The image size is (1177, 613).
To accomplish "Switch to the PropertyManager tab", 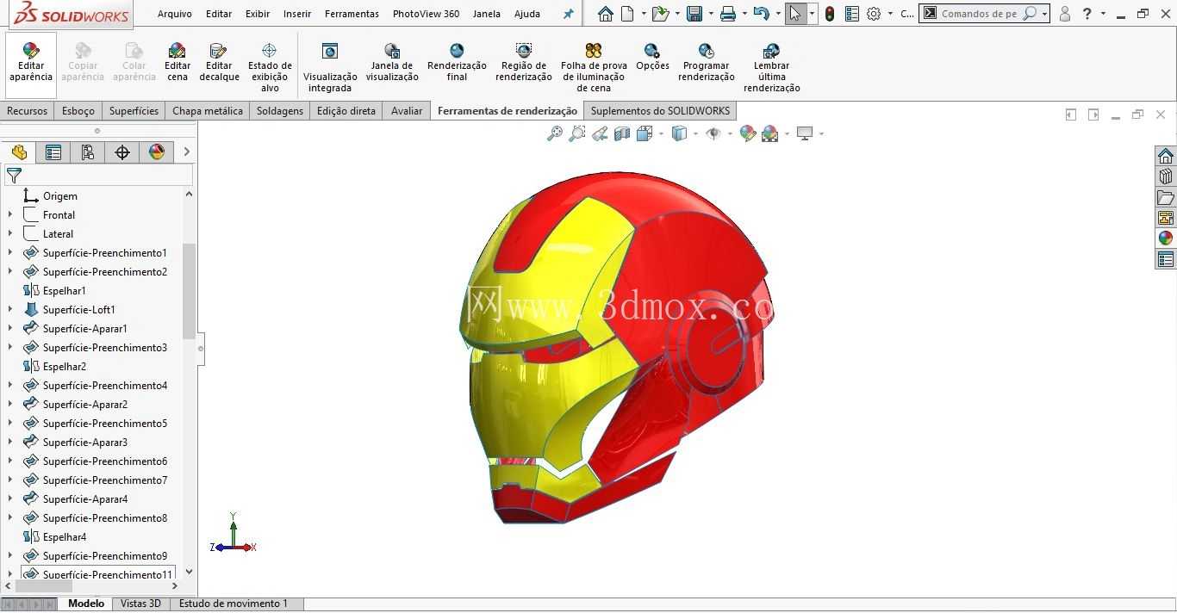I will pyautogui.click(x=53, y=152).
